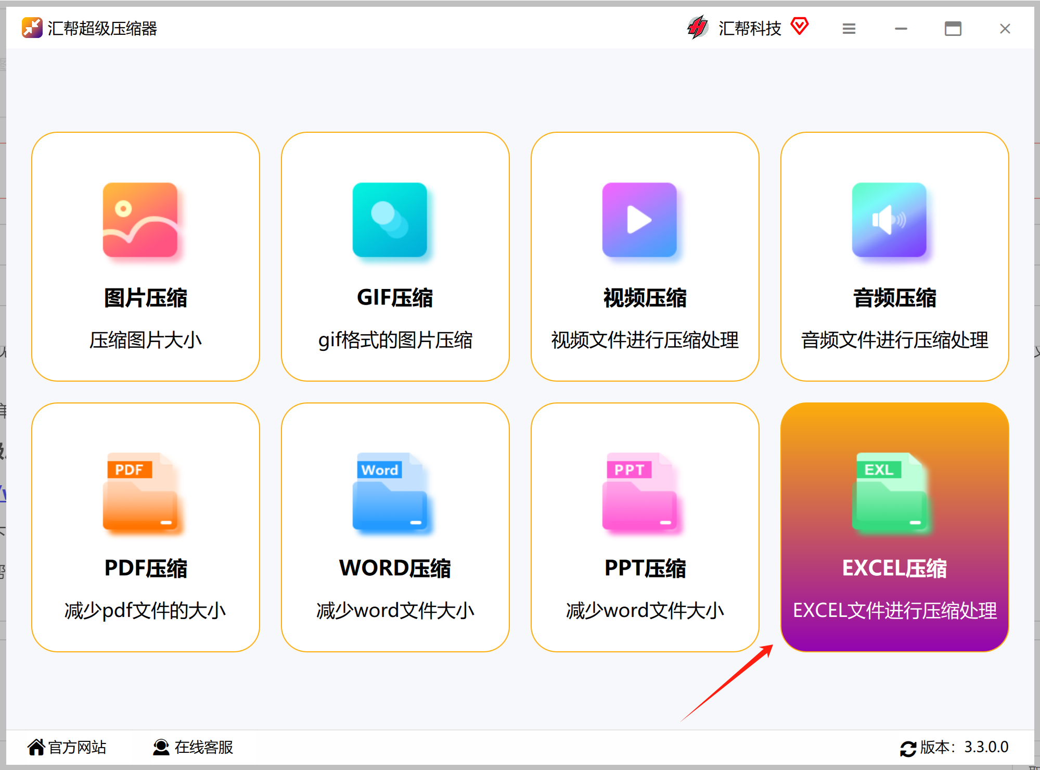Click the video compression play icon
Viewport: 1040px width, 770px height.
639,220
